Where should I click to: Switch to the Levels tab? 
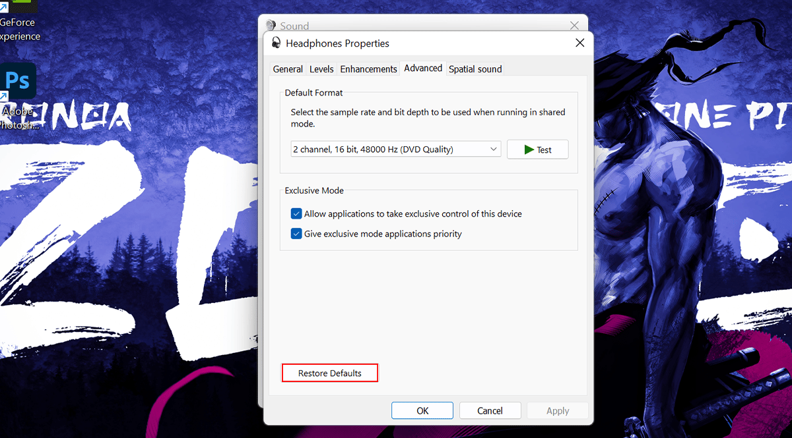point(321,68)
